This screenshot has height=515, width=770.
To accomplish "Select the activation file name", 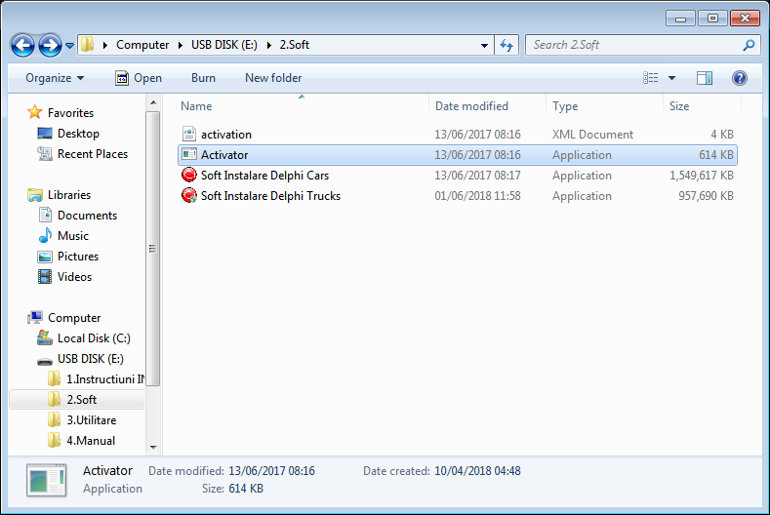I will click(225, 135).
